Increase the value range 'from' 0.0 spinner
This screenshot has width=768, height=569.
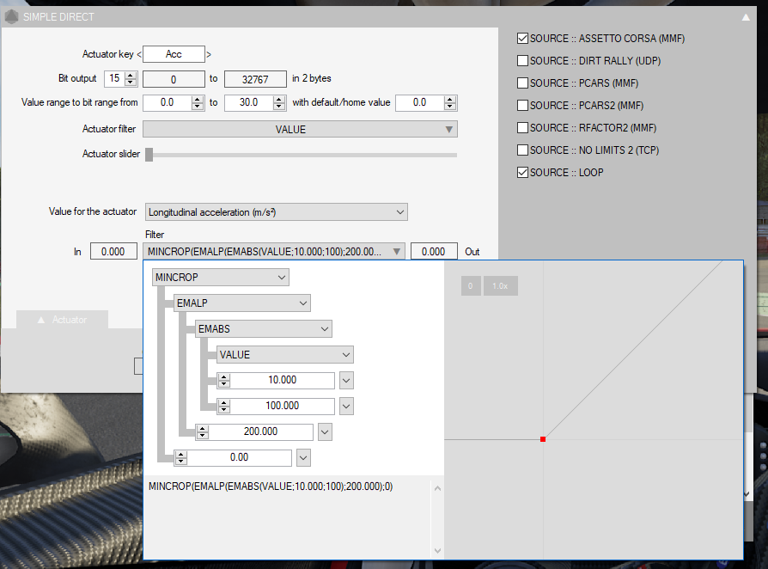(x=197, y=100)
